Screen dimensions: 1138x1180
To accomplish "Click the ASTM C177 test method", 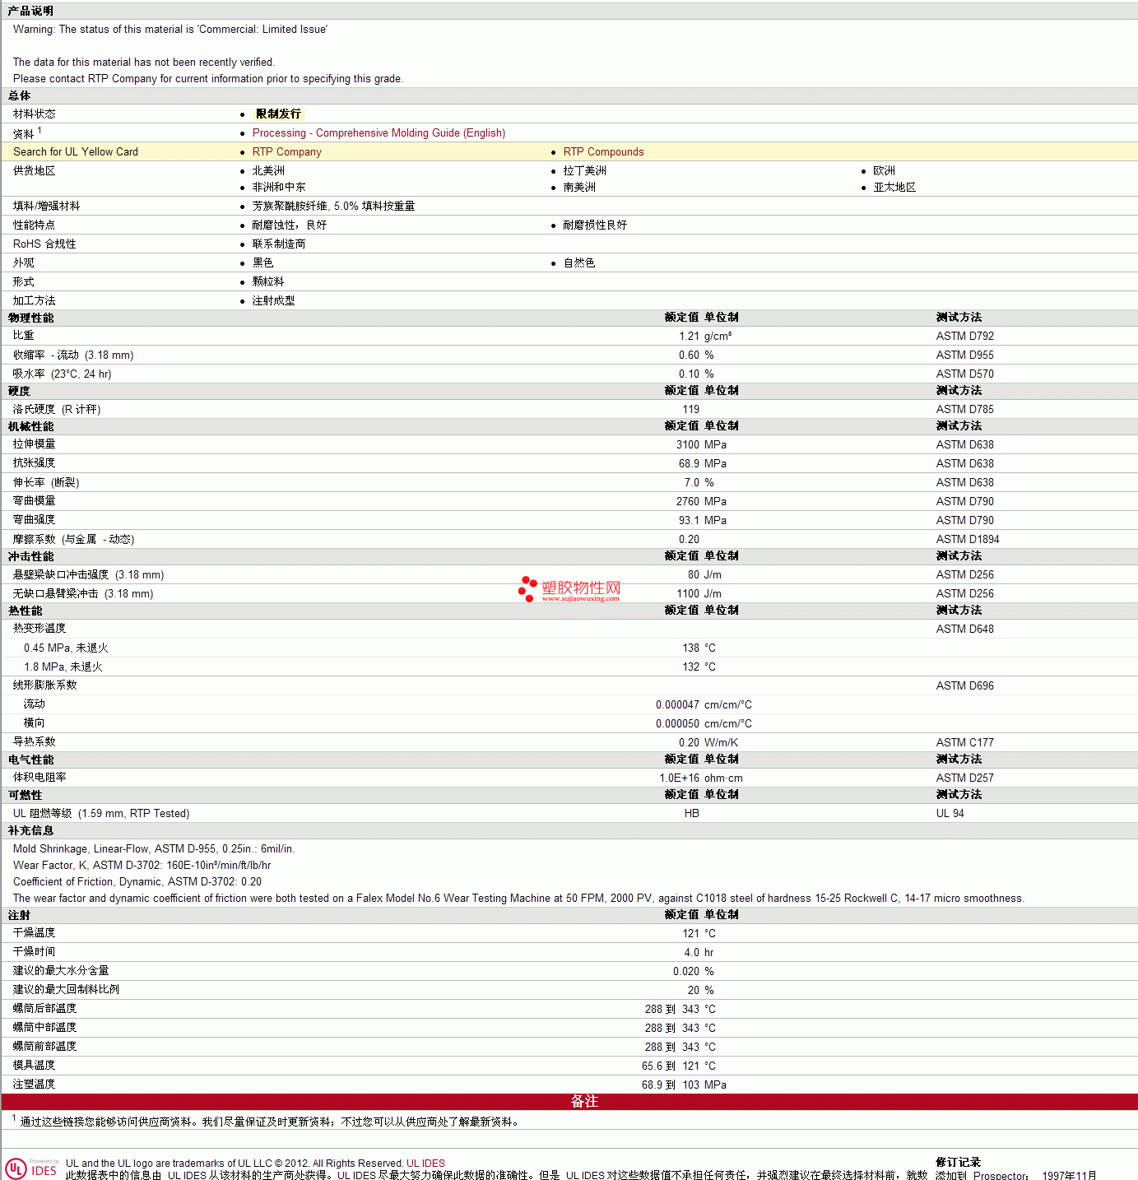I will [x=965, y=743].
